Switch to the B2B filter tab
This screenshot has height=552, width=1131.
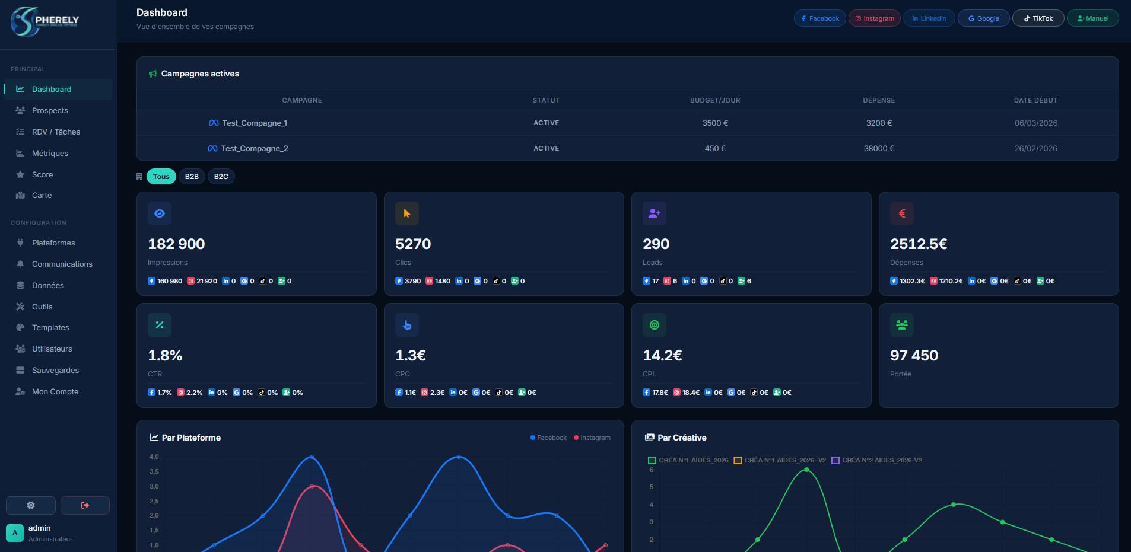pos(191,176)
